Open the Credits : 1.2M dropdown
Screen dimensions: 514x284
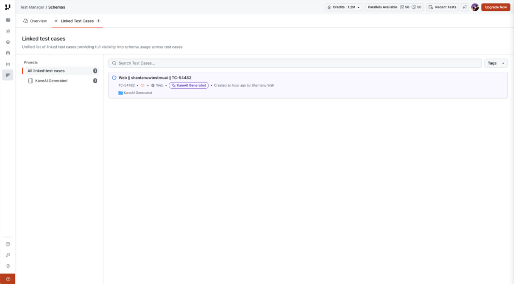pyautogui.click(x=344, y=7)
